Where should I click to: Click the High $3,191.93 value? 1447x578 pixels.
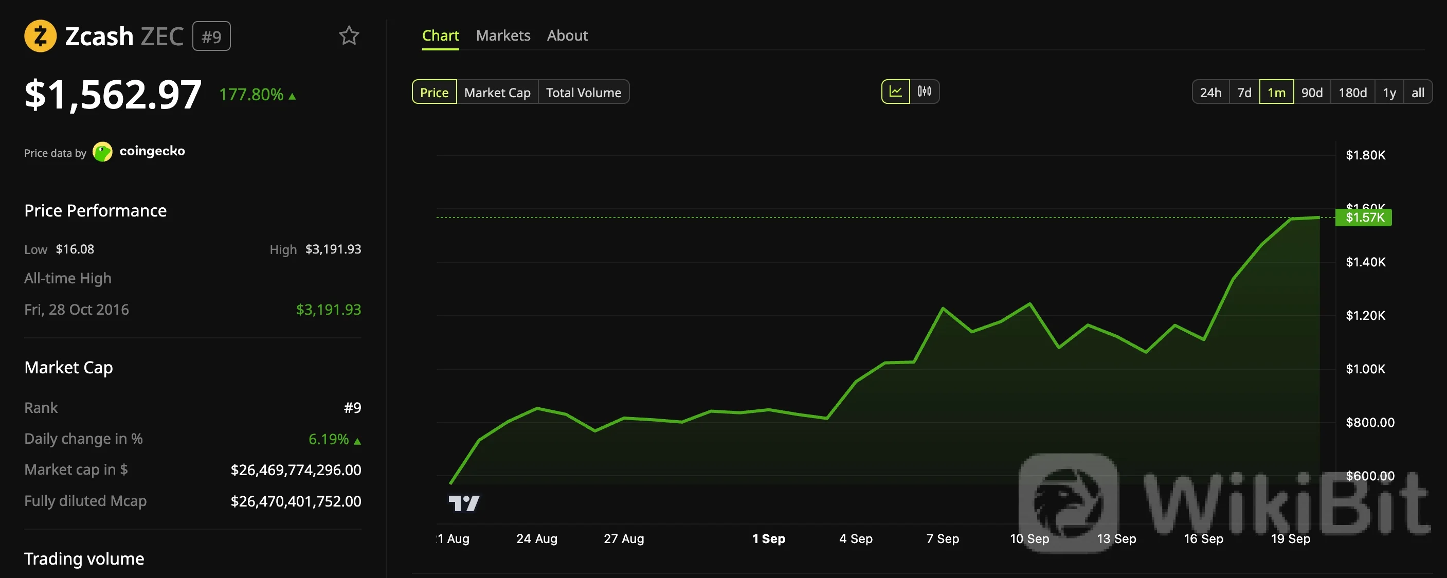point(333,249)
